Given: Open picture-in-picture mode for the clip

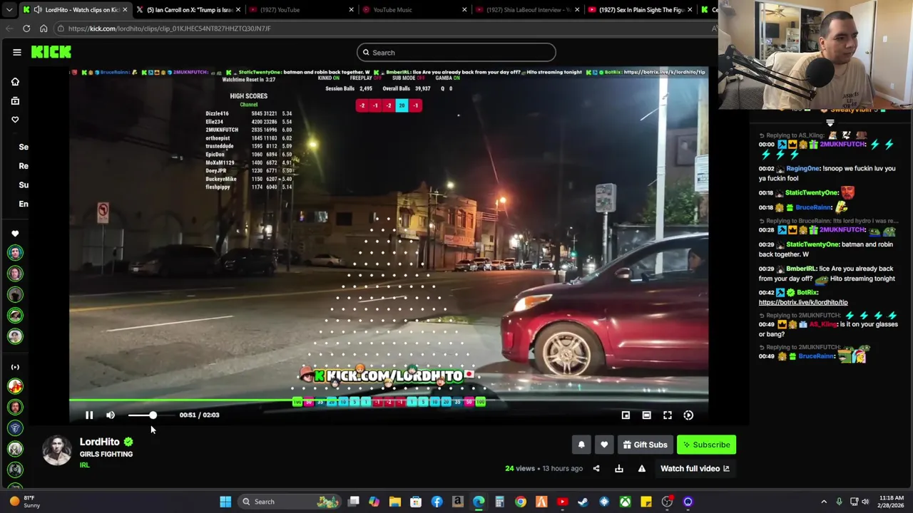Looking at the screenshot, I should tap(626, 415).
